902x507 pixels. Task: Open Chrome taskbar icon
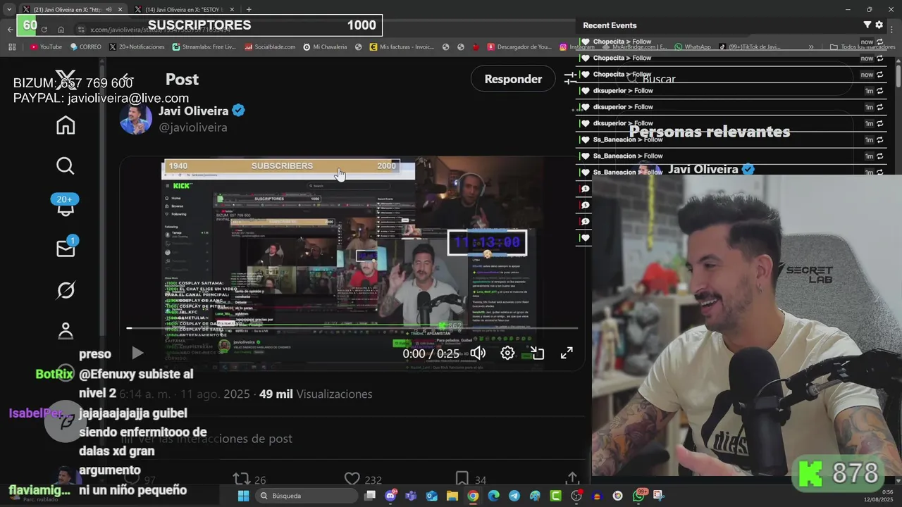(473, 496)
